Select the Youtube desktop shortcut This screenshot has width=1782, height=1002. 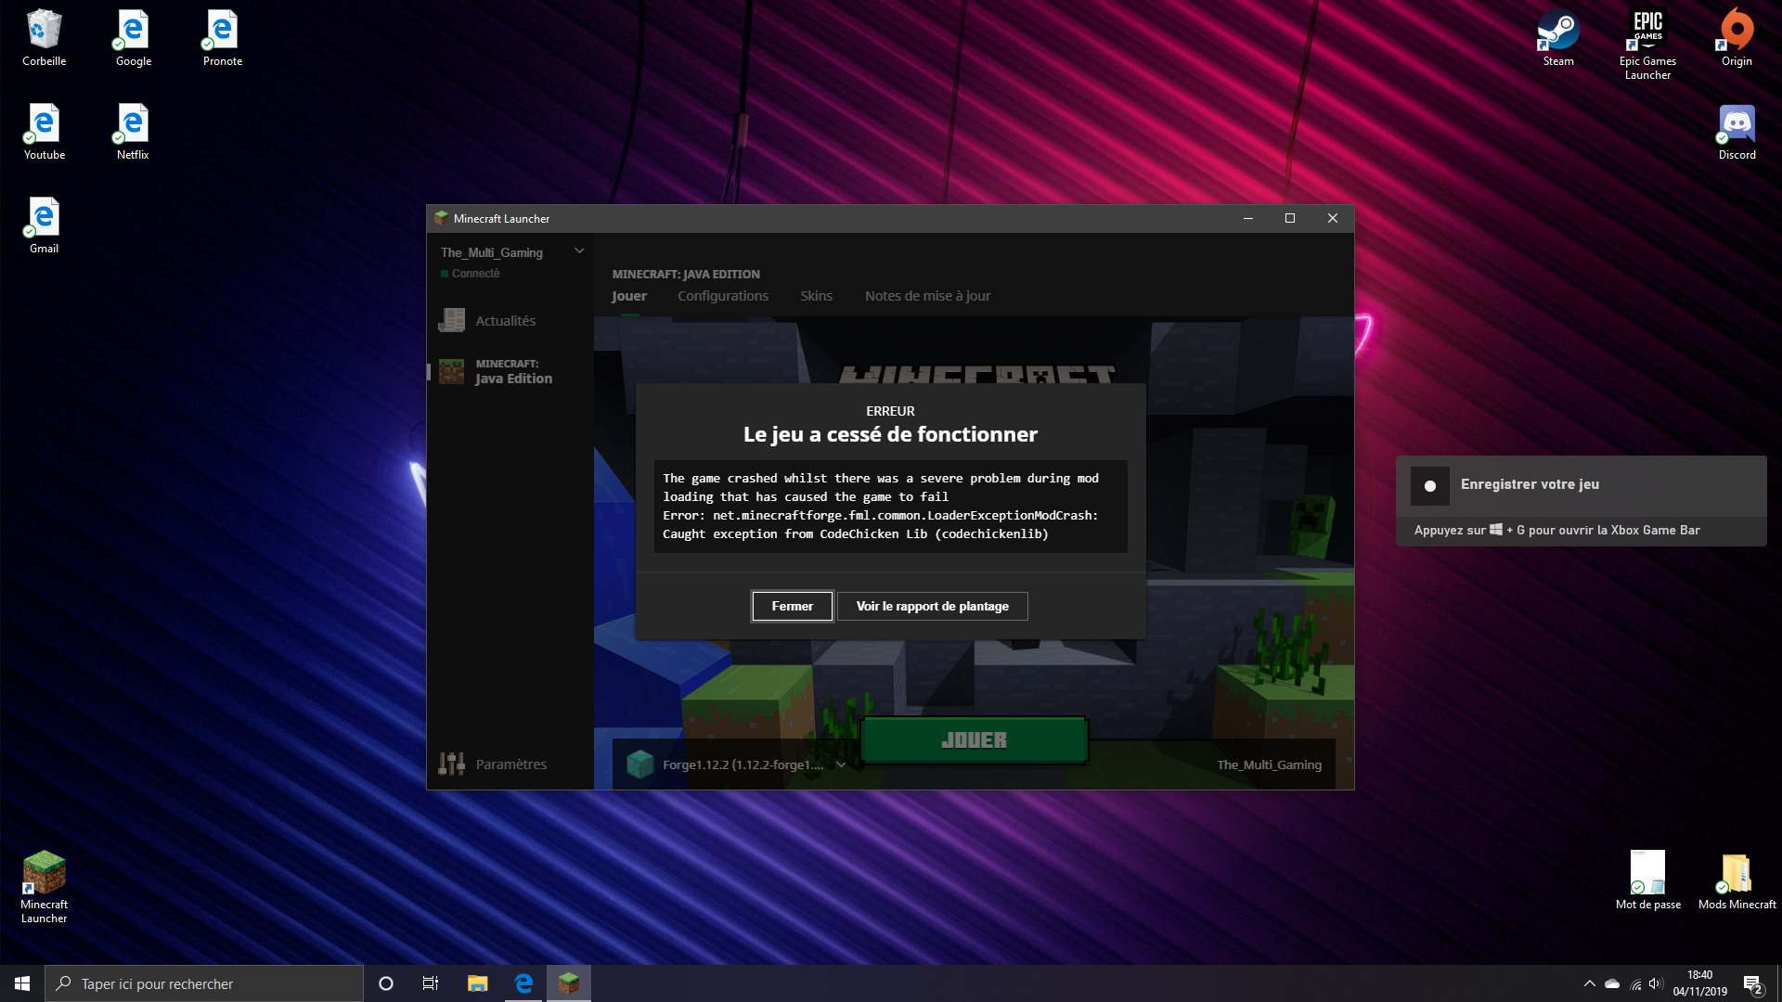pyautogui.click(x=44, y=132)
